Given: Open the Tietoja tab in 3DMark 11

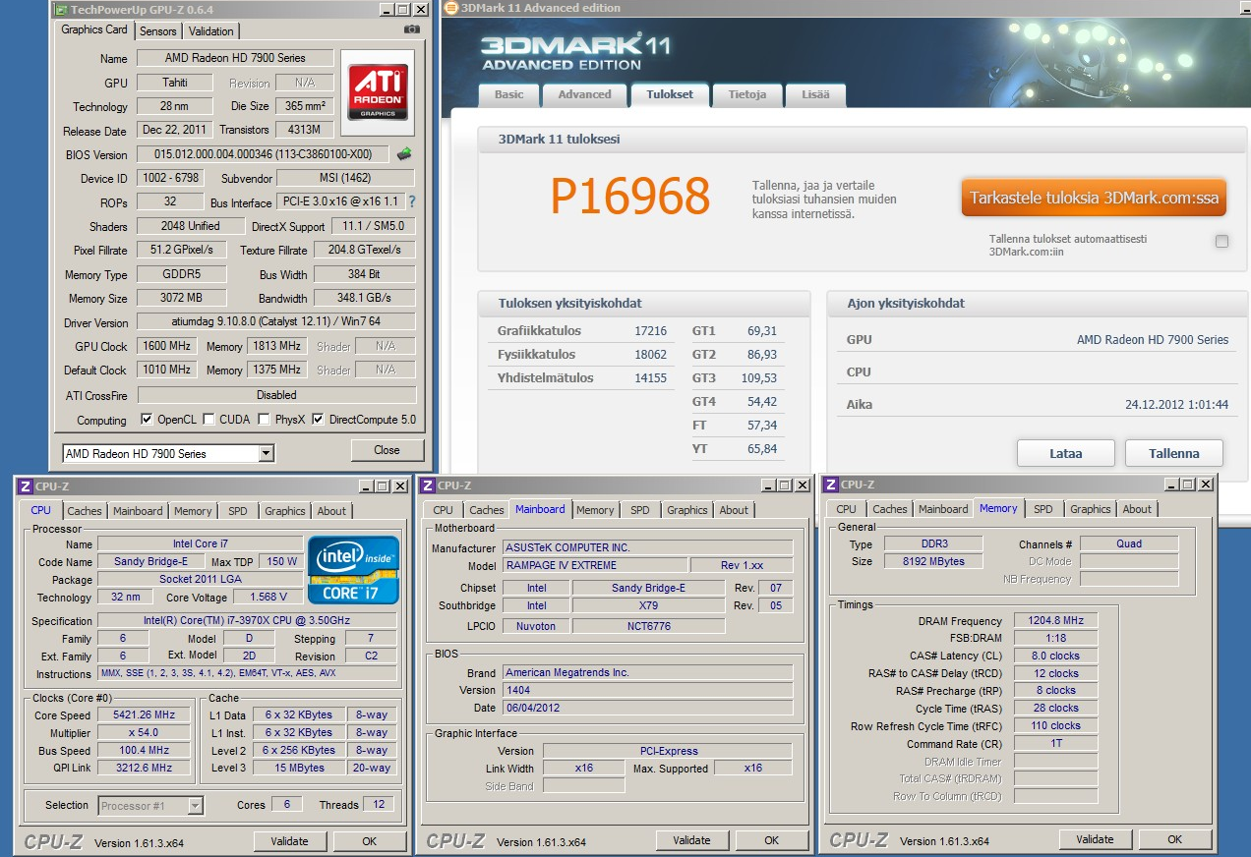Looking at the screenshot, I should click(x=746, y=94).
